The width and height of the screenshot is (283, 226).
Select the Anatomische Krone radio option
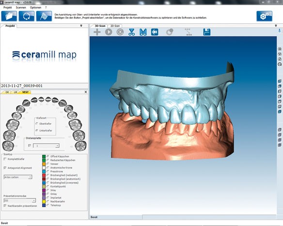pos(48,167)
